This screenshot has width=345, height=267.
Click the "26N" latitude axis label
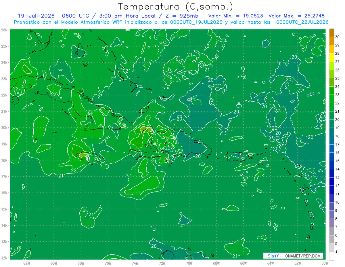(x=5, y=30)
